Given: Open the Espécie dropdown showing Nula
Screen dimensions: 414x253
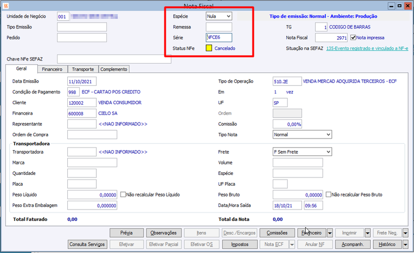Looking at the screenshot, I should 219,16.
